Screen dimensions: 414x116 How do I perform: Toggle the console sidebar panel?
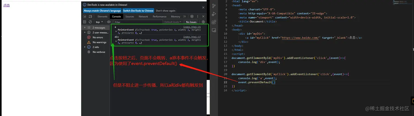[x=85, y=22]
